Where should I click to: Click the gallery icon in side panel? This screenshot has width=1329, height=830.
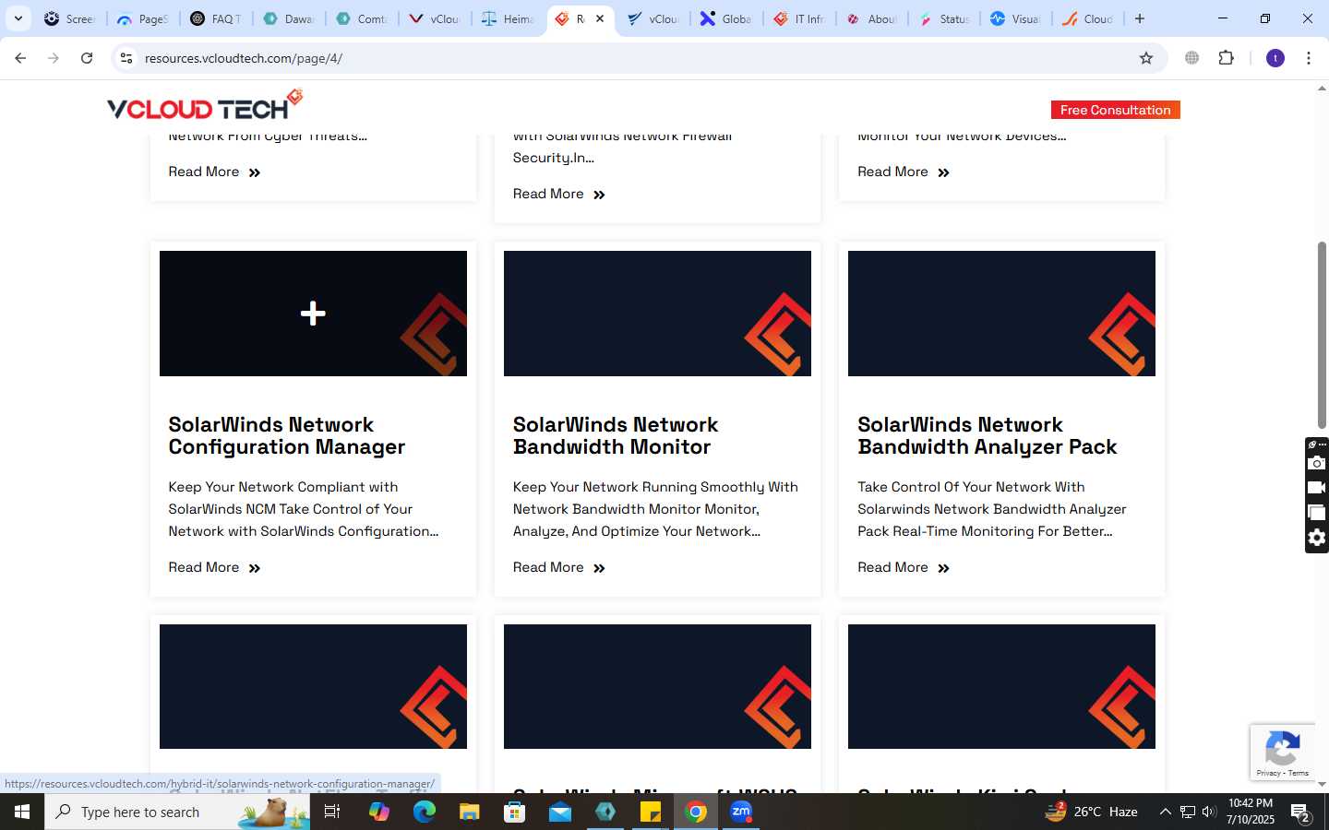[x=1317, y=513]
